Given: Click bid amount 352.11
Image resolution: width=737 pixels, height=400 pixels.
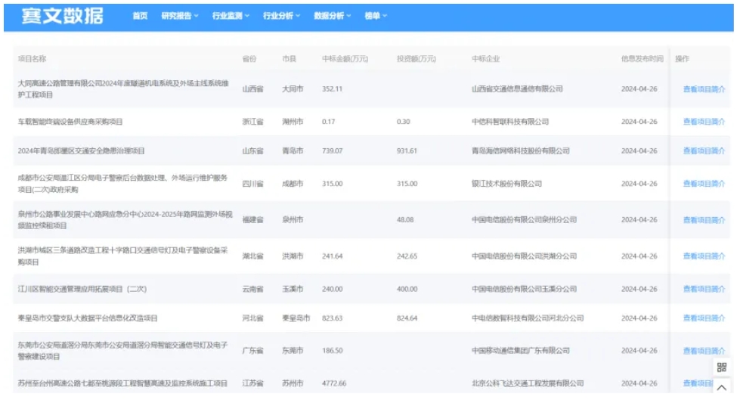Looking at the screenshot, I should (333, 88).
